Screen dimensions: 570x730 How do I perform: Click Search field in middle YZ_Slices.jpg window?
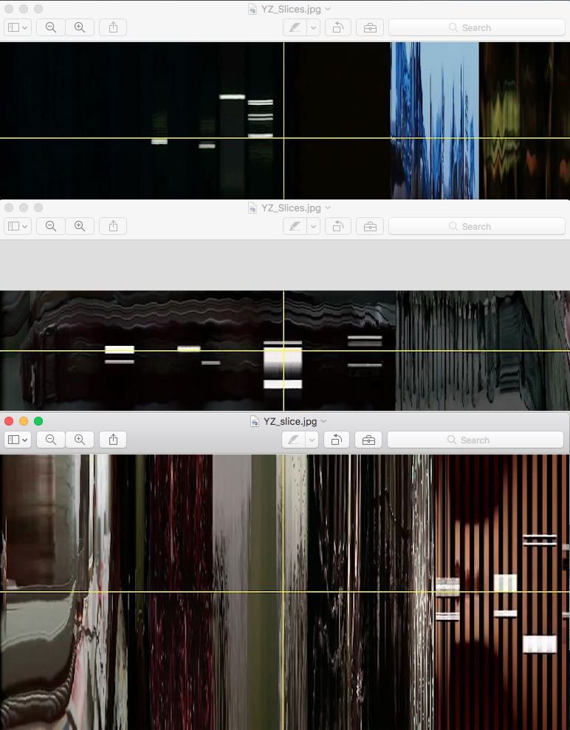coord(476,226)
